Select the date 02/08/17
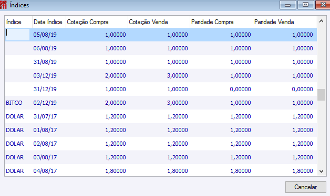The image size is (330, 196). coord(45,144)
